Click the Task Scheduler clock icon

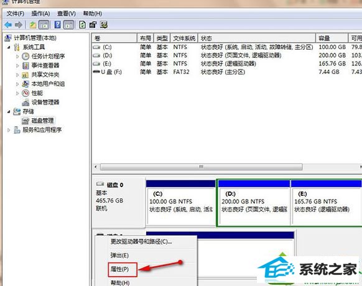point(26,56)
